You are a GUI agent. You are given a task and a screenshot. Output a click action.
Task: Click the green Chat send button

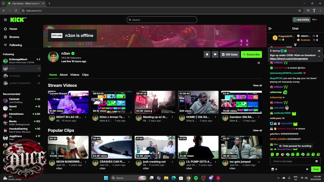point(316,169)
